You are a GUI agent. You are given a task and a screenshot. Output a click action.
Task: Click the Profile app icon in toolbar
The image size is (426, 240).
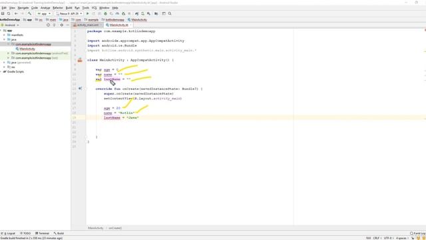coord(117,13)
